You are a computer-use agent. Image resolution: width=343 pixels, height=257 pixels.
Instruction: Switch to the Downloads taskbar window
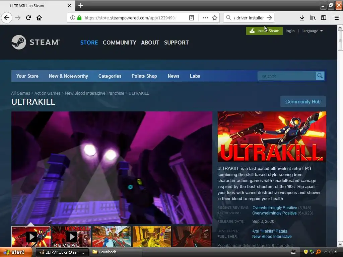point(116,252)
